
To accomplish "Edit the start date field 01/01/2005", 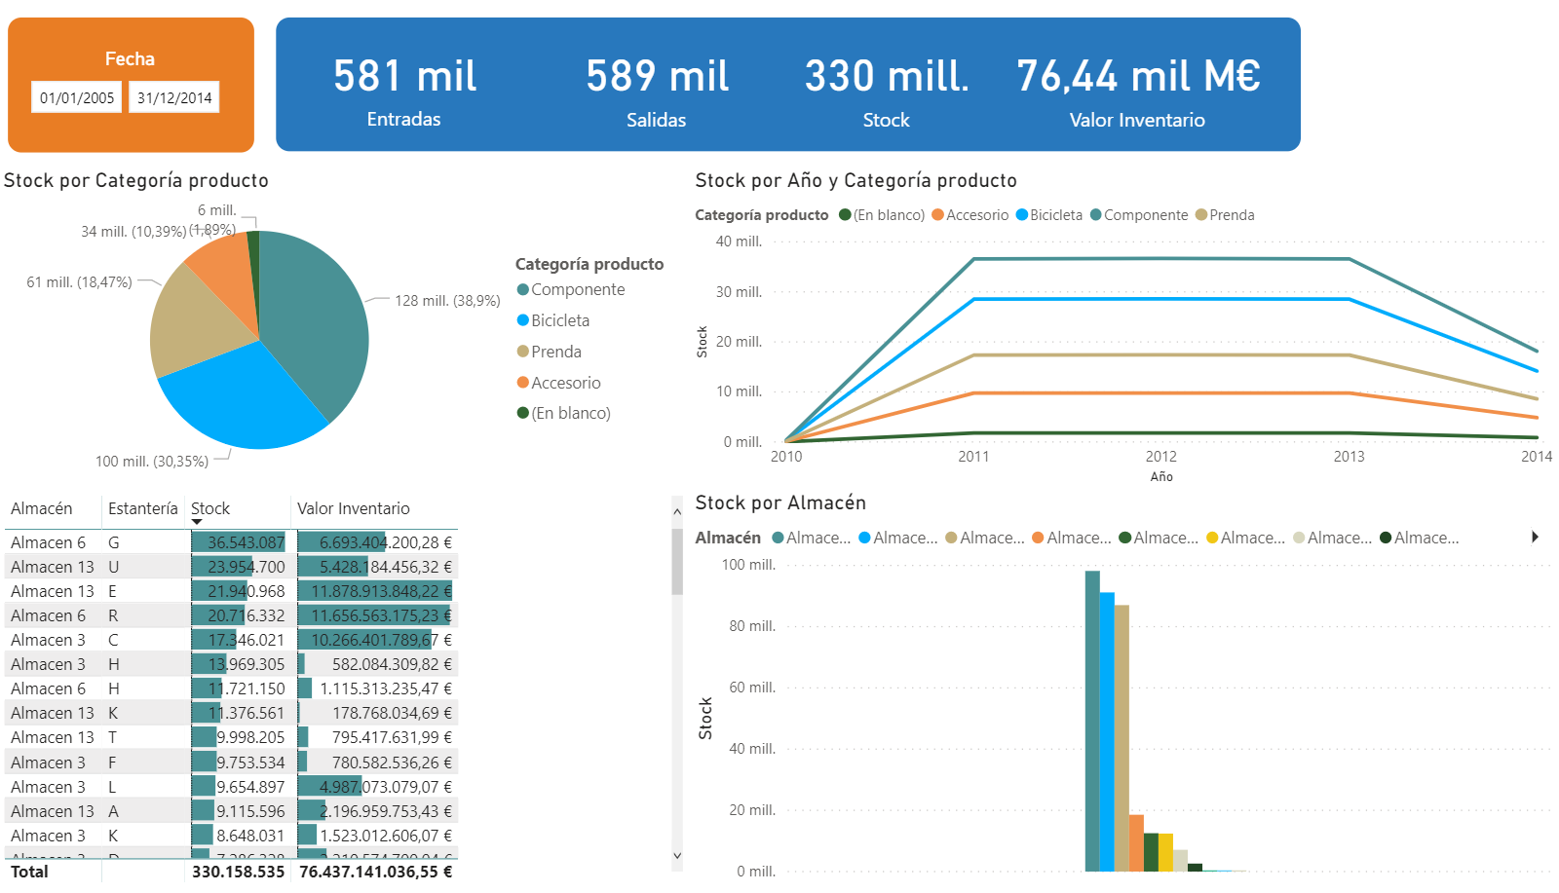I will pyautogui.click(x=77, y=97).
